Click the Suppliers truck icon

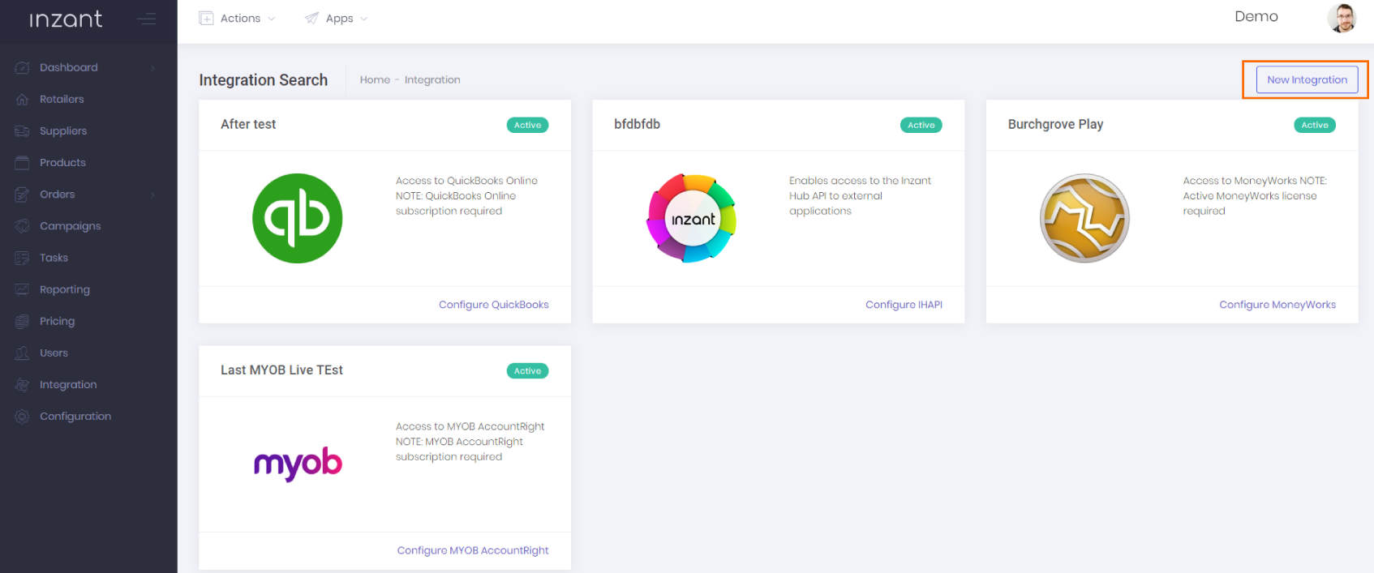click(x=22, y=131)
